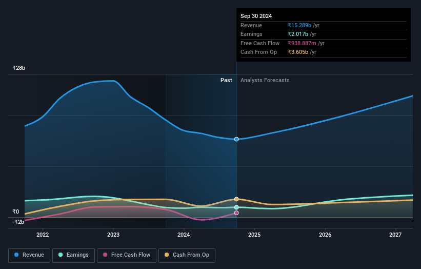Click the -₹2b y-axis label
The image size is (421, 269).
pyautogui.click(x=18, y=222)
